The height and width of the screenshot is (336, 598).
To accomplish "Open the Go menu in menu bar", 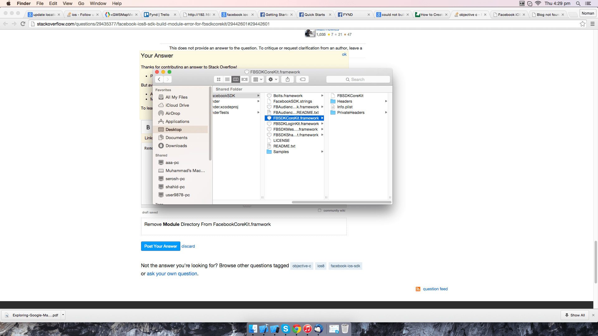I will click(81, 3).
